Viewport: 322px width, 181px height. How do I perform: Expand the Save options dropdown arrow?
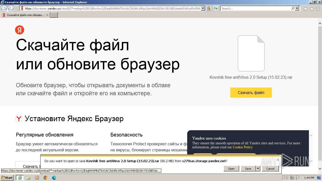tap(258, 169)
